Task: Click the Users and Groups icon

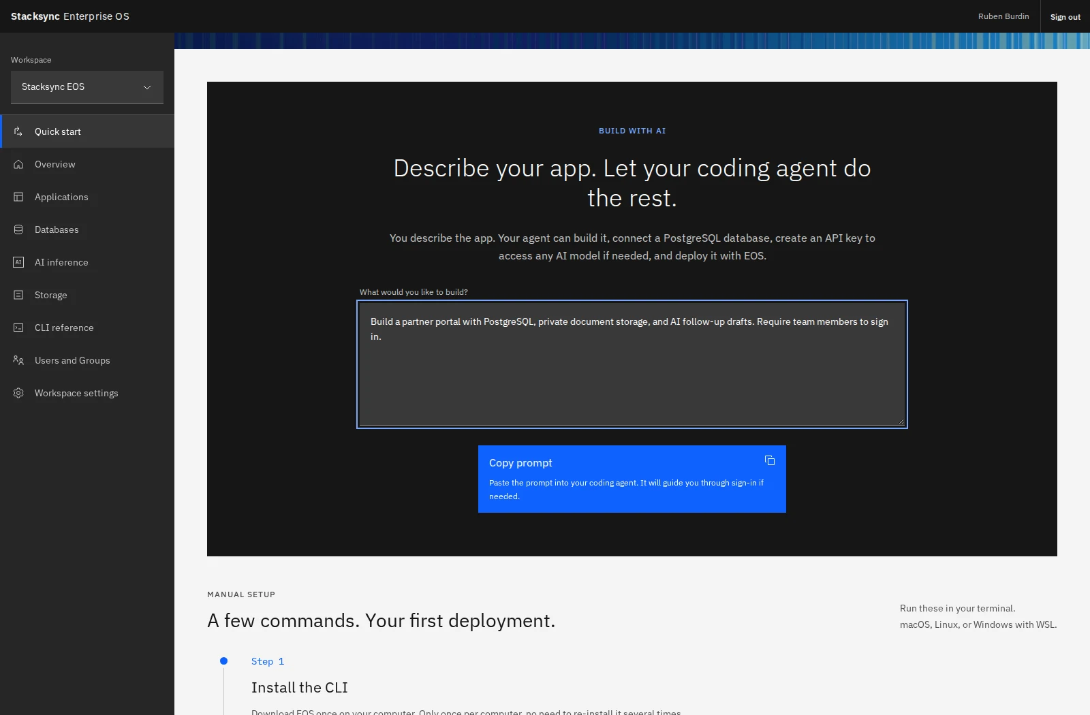Action: tap(18, 360)
